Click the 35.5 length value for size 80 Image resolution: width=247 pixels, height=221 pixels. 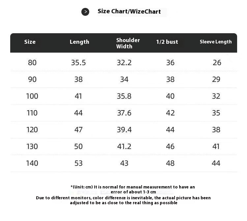point(78,62)
